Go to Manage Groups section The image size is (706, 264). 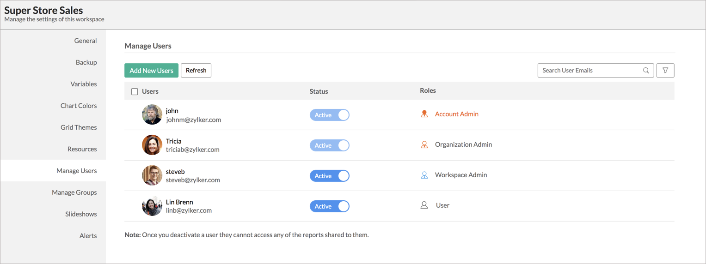point(74,192)
